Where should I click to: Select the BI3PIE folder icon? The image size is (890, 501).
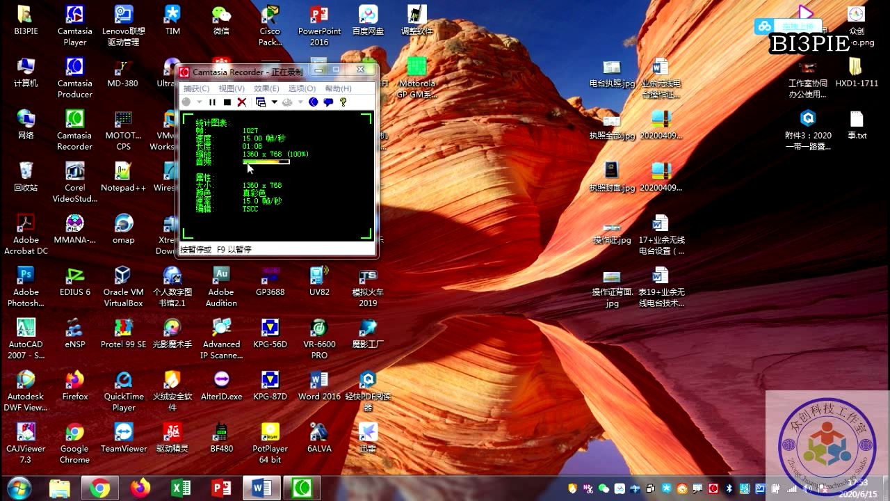click(x=26, y=20)
